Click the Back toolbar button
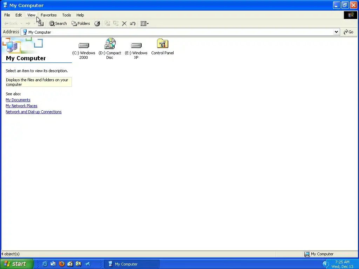 pos(11,23)
